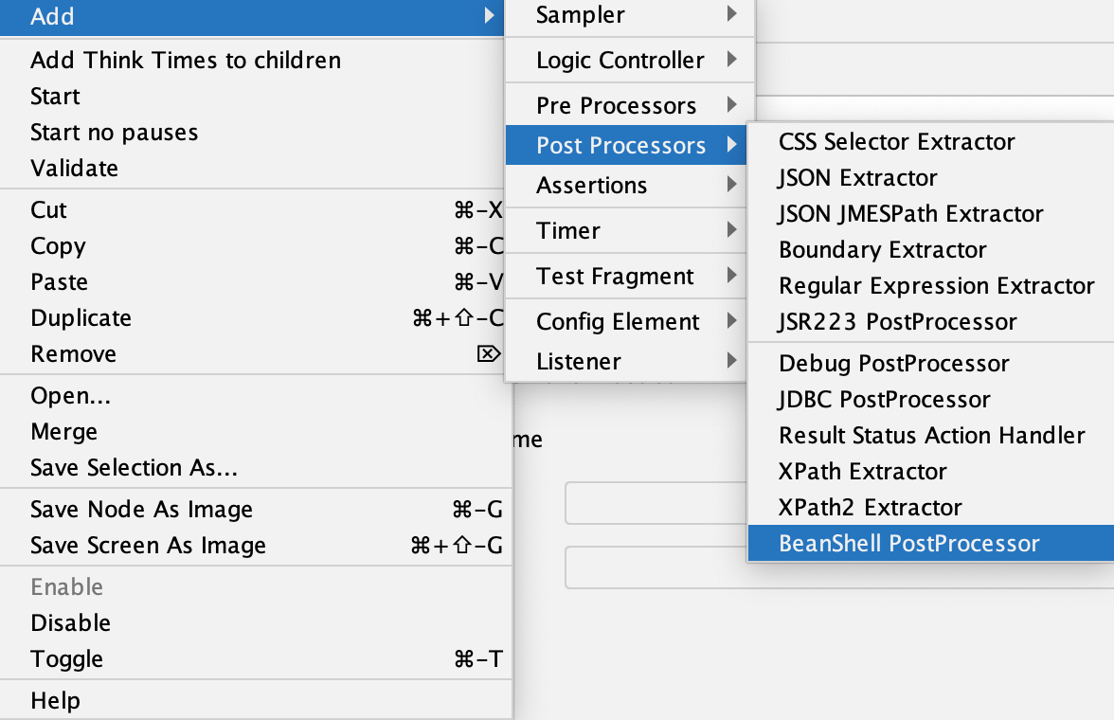Open the Logic Controller submenu
The image size is (1114, 720).
click(x=620, y=61)
